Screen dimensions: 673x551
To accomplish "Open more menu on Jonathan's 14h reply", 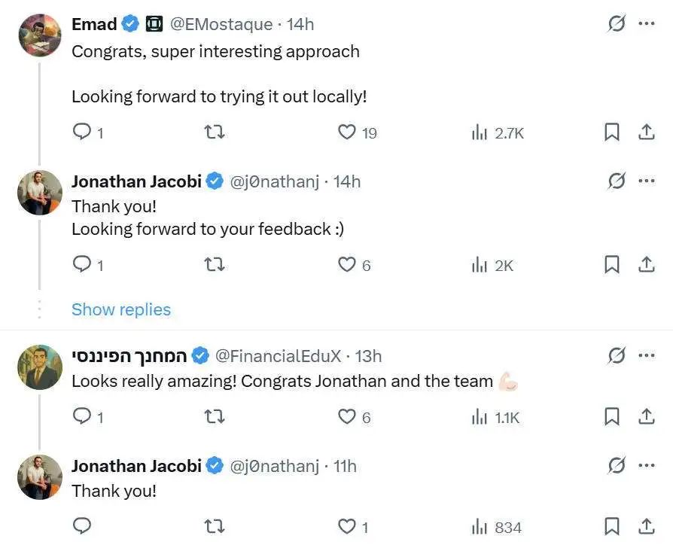I will 647,181.
